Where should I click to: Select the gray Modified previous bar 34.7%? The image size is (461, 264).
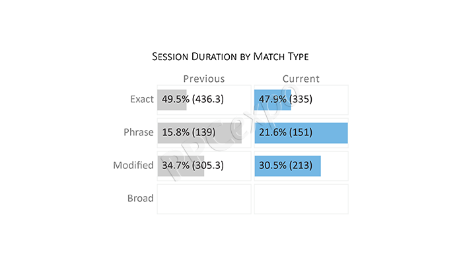pos(181,166)
